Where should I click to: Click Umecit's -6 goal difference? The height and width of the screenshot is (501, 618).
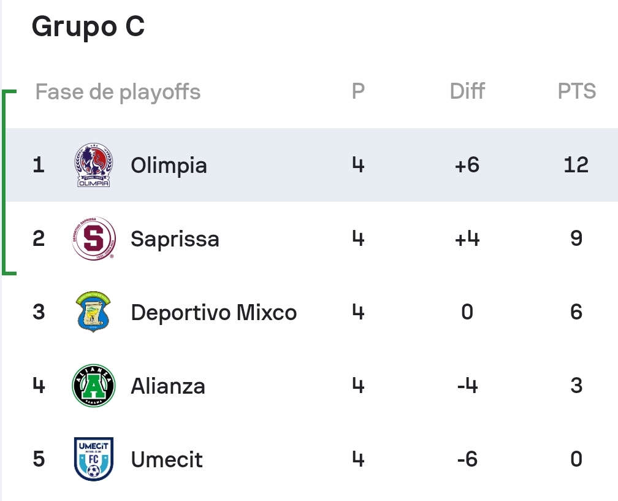coord(467,459)
